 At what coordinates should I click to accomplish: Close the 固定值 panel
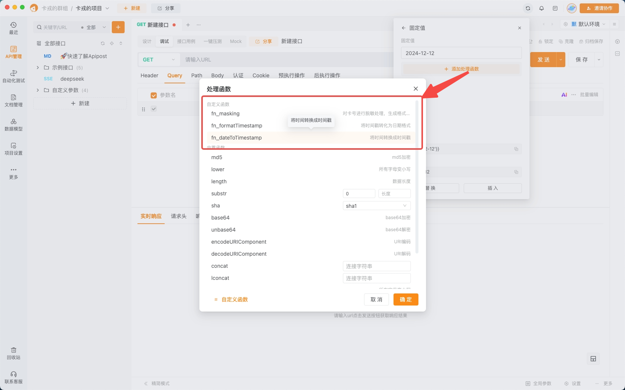pyautogui.click(x=520, y=28)
